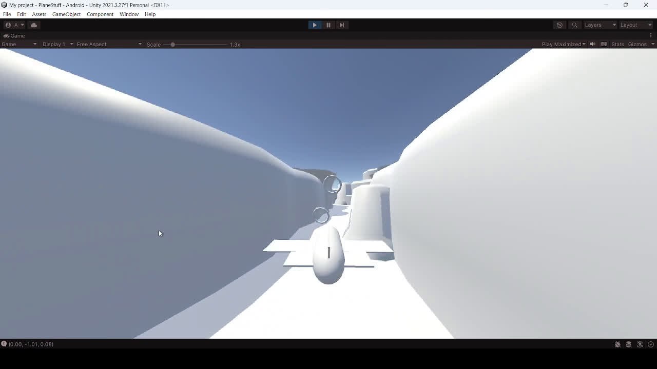Open the GameObject menu
Viewport: 657px width, 369px height.
(66, 14)
